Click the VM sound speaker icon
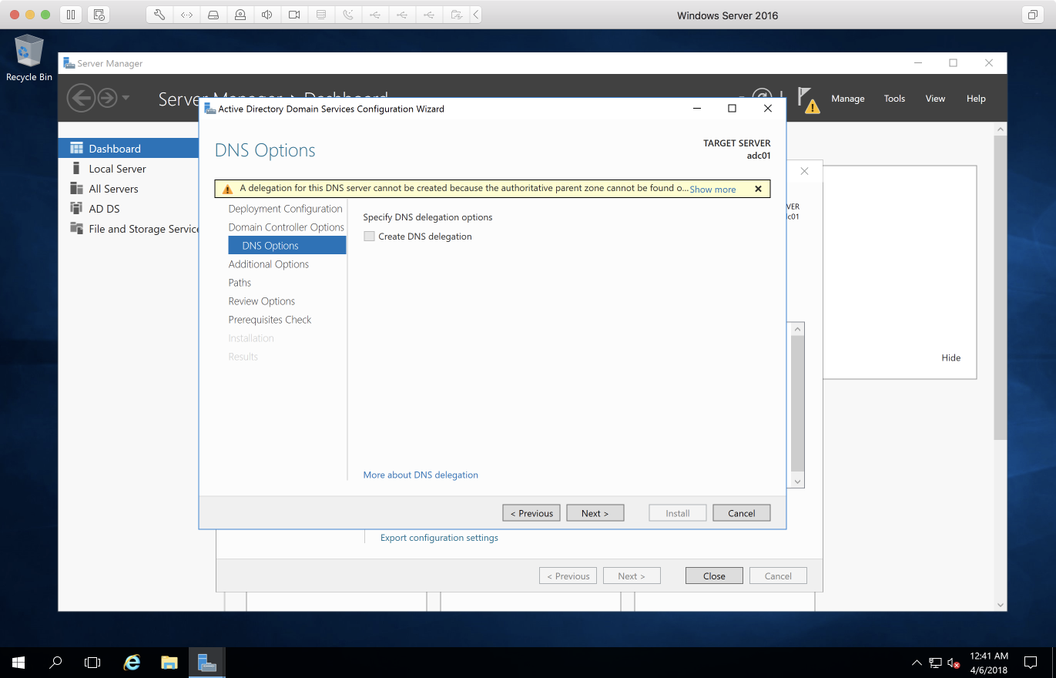This screenshot has width=1056, height=678. [x=267, y=15]
